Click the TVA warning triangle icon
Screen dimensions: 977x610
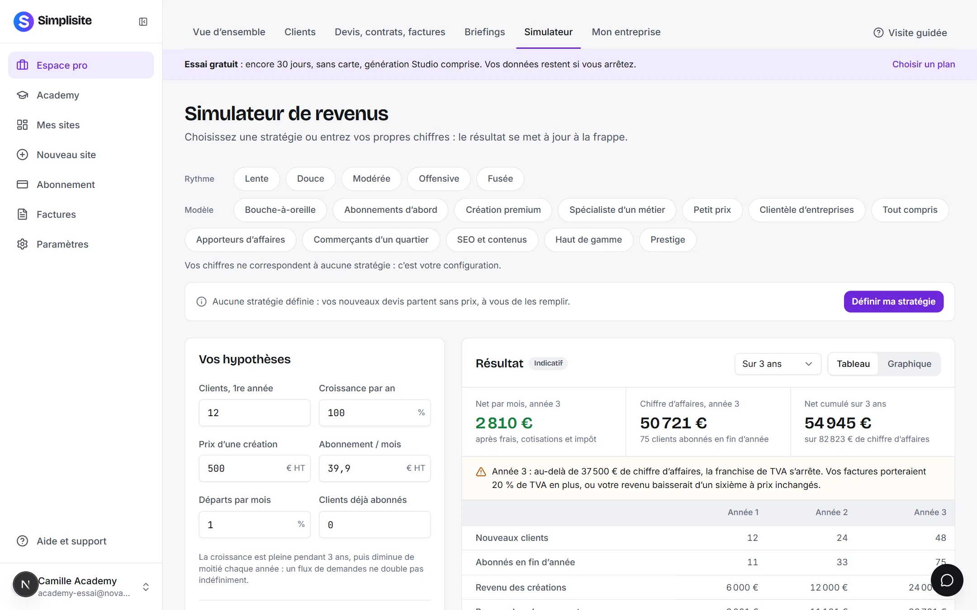[x=481, y=472]
